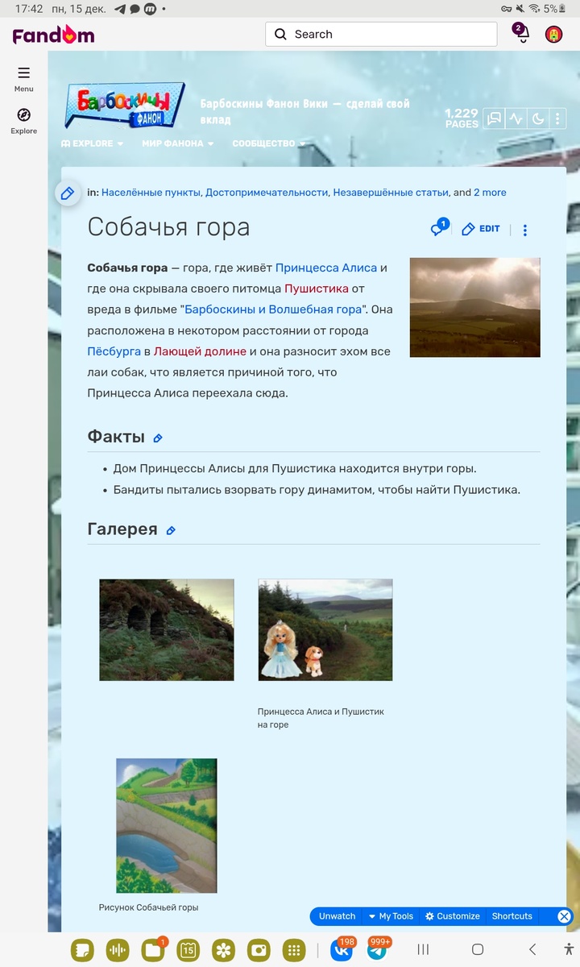Viewport: 580px width, 967px height.
Task: Click the Барбоскины Фанон Вики title text
Action: pyautogui.click(x=305, y=112)
